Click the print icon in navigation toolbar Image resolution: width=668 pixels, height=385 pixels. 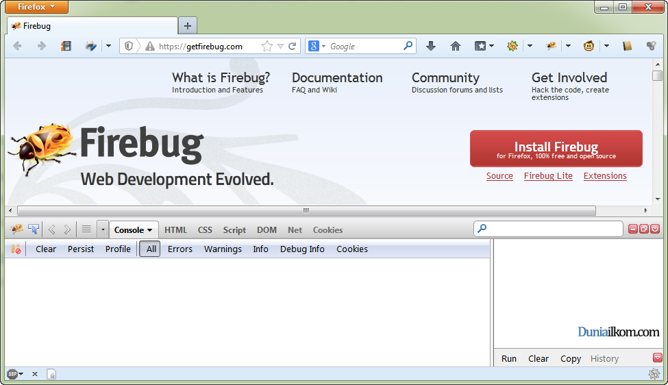point(90,46)
